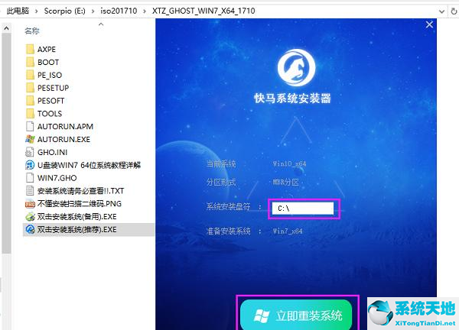Click the PE_ISO folder icon
Image resolution: width=459 pixels, height=330 pixels.
point(30,75)
